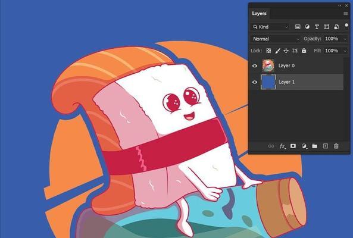Click the Fill label
This screenshot has height=238, width=353.
click(x=317, y=51)
